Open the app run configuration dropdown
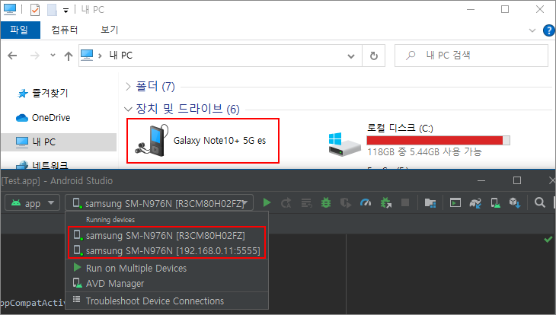Image resolution: width=556 pixels, height=315 pixels. point(32,203)
